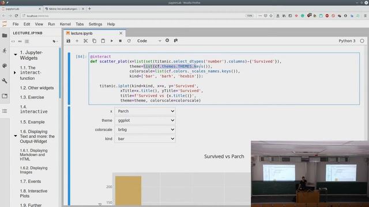The height and width of the screenshot is (207, 369).
Task: Open the kind dropdown showing bar
Action: tap(145, 139)
